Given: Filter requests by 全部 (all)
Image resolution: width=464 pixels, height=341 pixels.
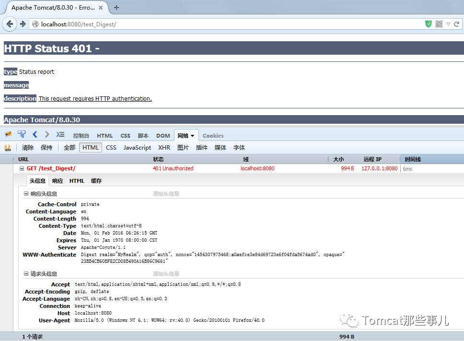Looking at the screenshot, I should point(70,147).
